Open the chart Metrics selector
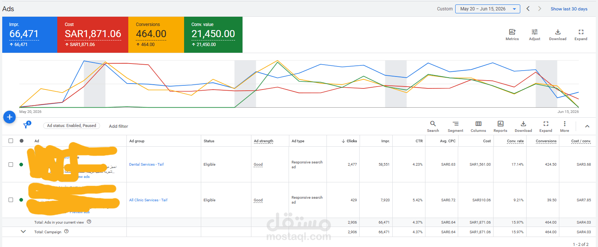The width and height of the screenshot is (598, 247). coord(512,35)
